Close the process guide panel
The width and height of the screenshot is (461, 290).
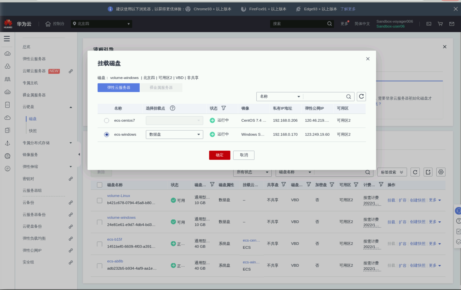click(x=444, y=47)
